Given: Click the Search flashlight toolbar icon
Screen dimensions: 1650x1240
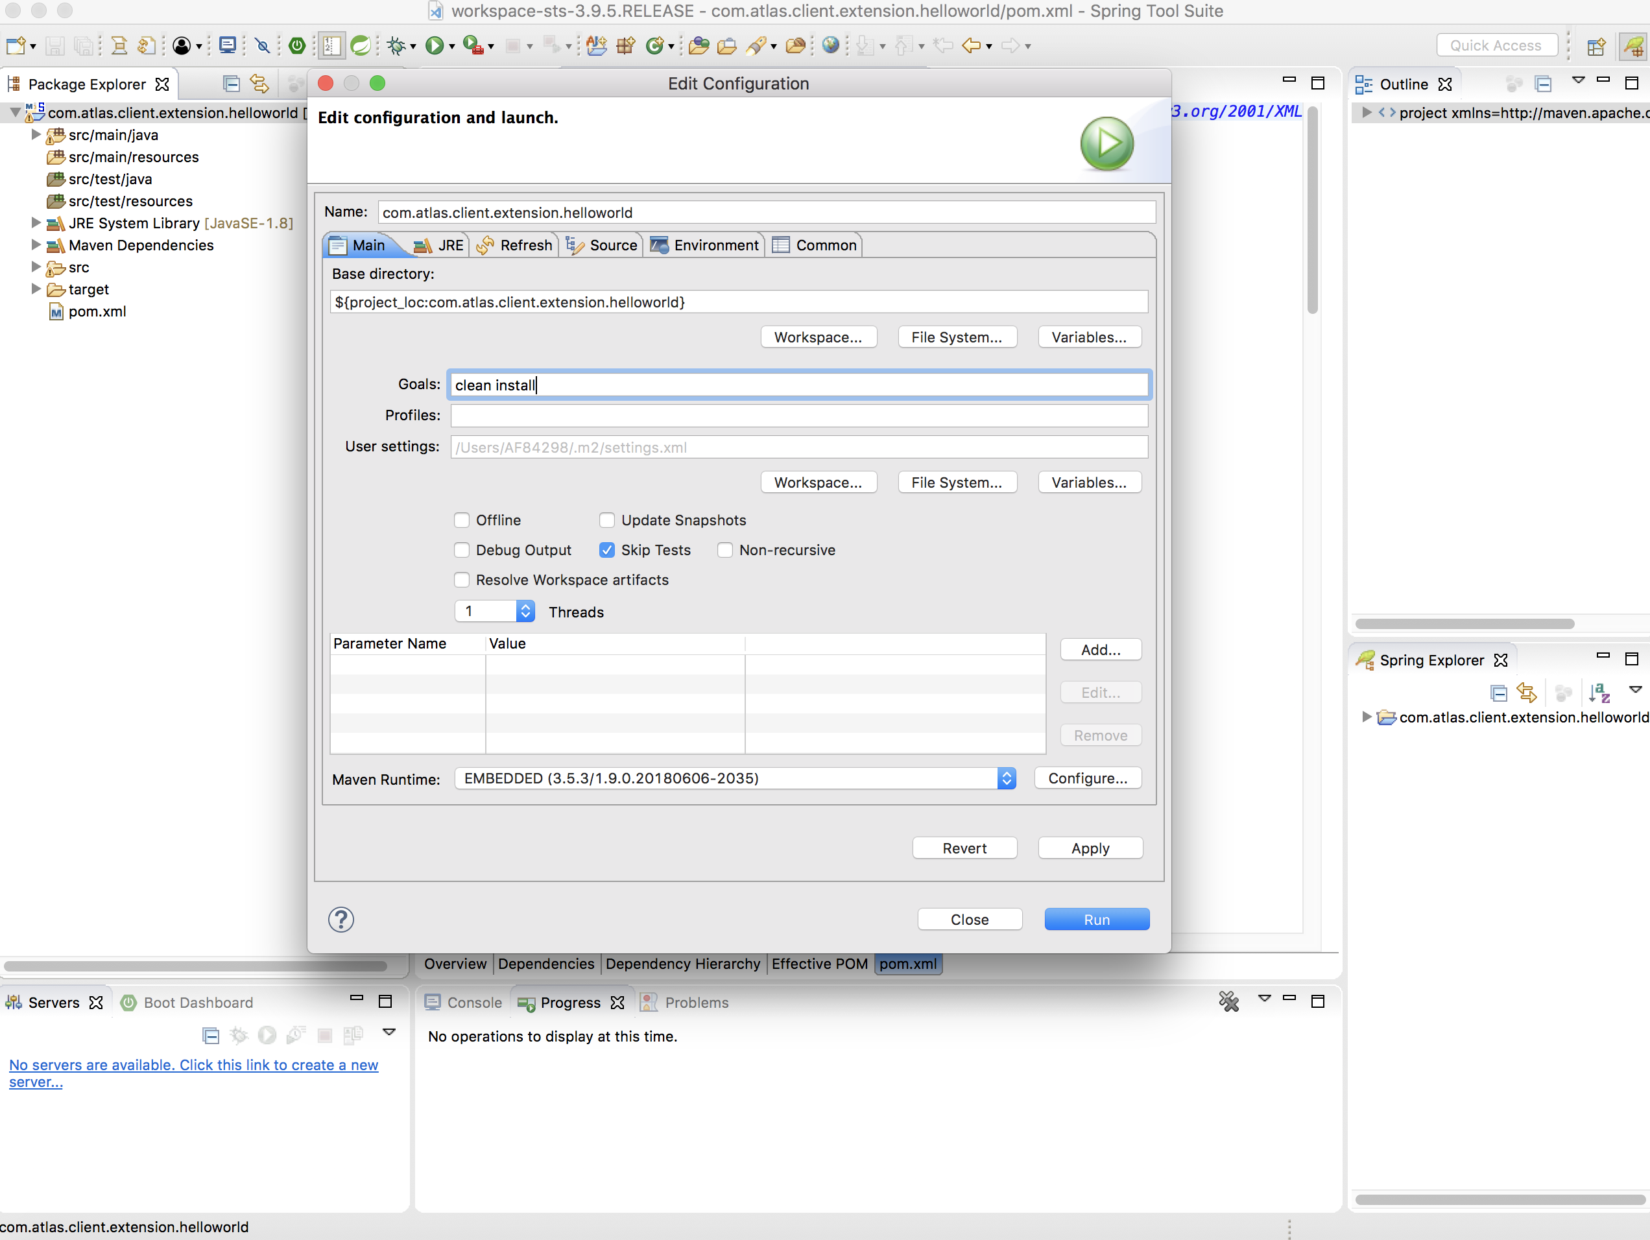Looking at the screenshot, I should tap(756, 46).
